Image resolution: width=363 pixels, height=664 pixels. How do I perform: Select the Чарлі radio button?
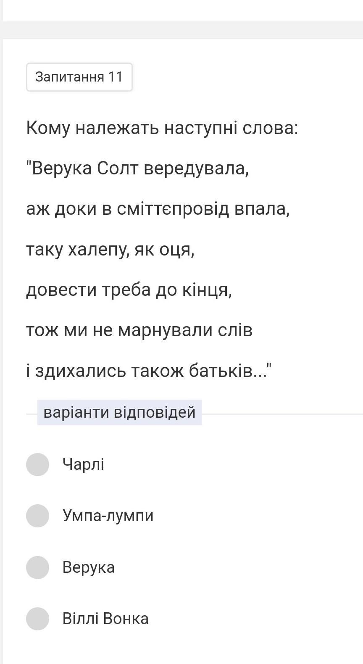click(38, 464)
